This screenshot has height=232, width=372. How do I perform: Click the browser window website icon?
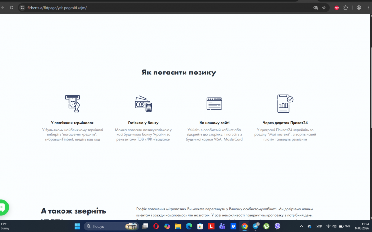tap(214, 103)
